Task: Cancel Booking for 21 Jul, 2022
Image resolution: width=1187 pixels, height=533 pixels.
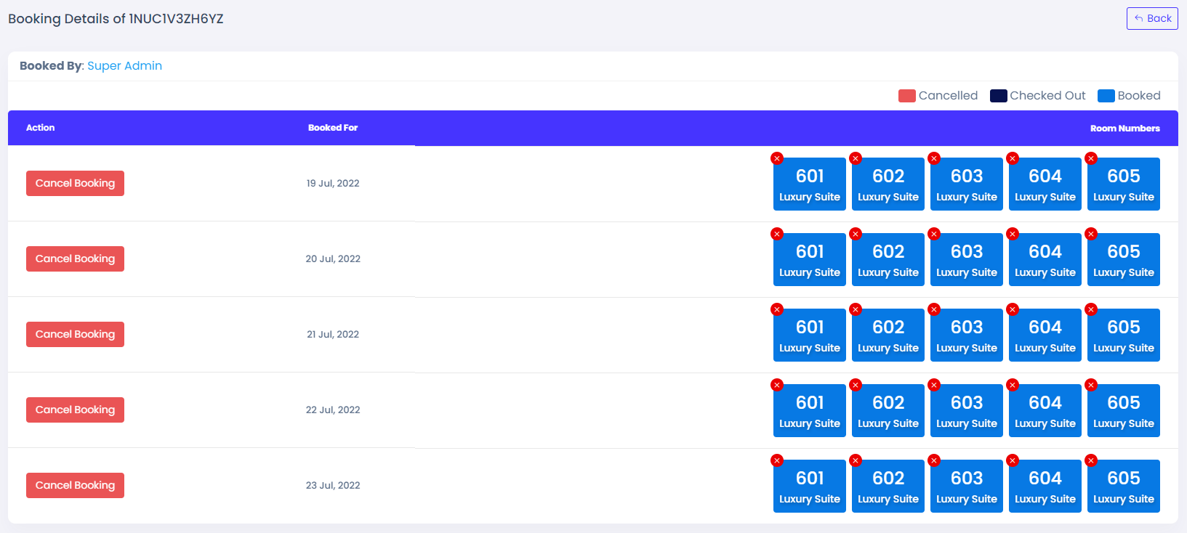Action: tap(75, 335)
